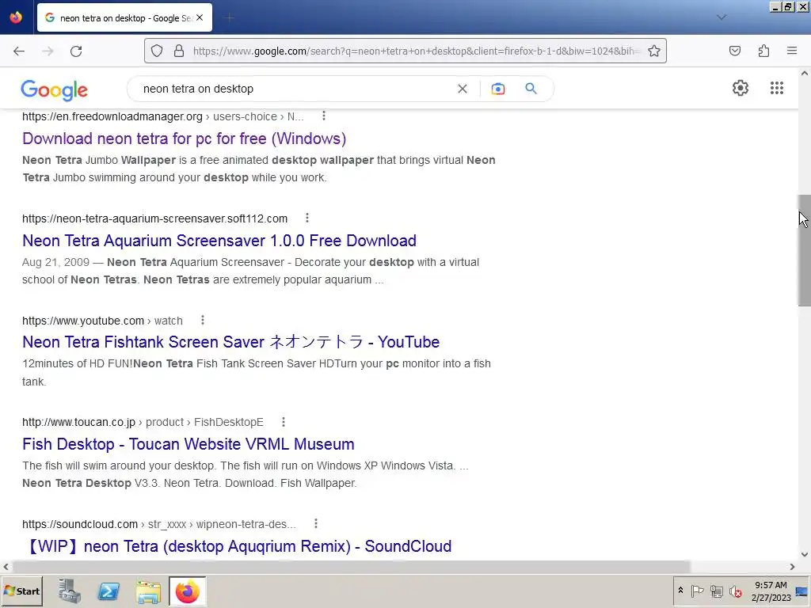Open Firefox View pinned icon
811x608 pixels.
point(16,17)
